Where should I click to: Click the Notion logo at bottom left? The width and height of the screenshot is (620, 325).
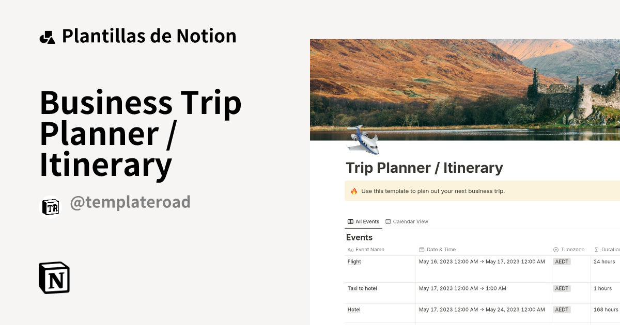[54, 278]
